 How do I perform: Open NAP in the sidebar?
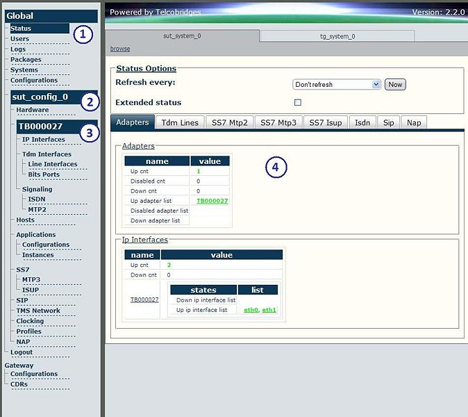click(23, 342)
